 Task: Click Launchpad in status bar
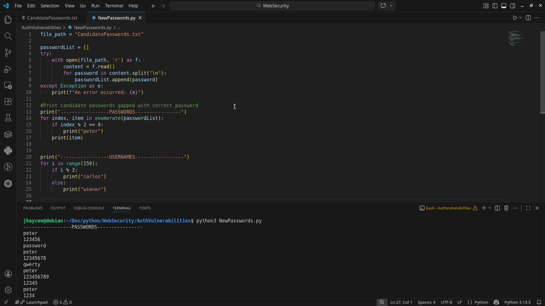(33, 302)
